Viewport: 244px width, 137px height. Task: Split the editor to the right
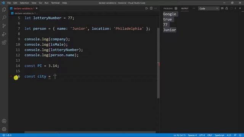pos(151,8)
